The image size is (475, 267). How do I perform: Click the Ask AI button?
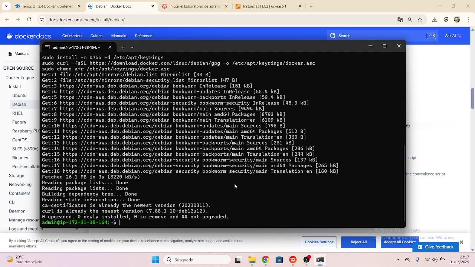[x=453, y=36]
